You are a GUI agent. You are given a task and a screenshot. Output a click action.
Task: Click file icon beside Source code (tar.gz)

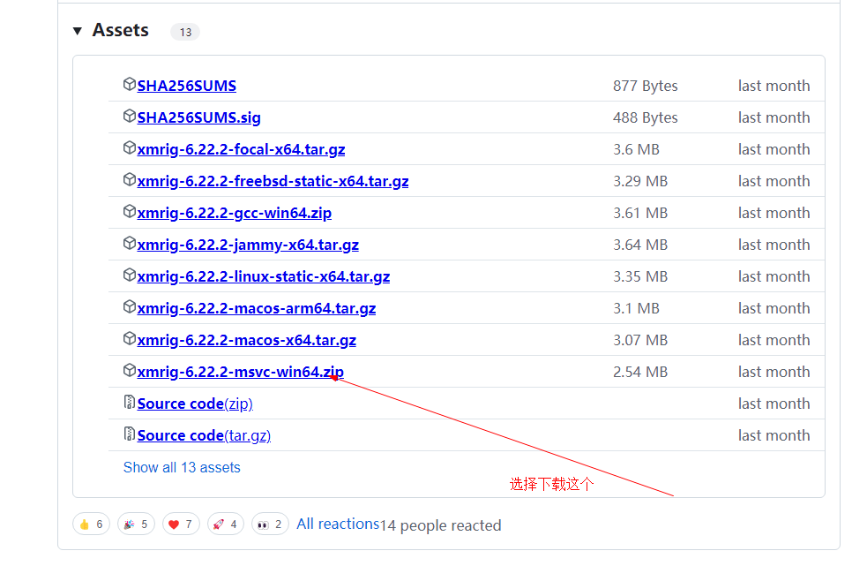(130, 434)
